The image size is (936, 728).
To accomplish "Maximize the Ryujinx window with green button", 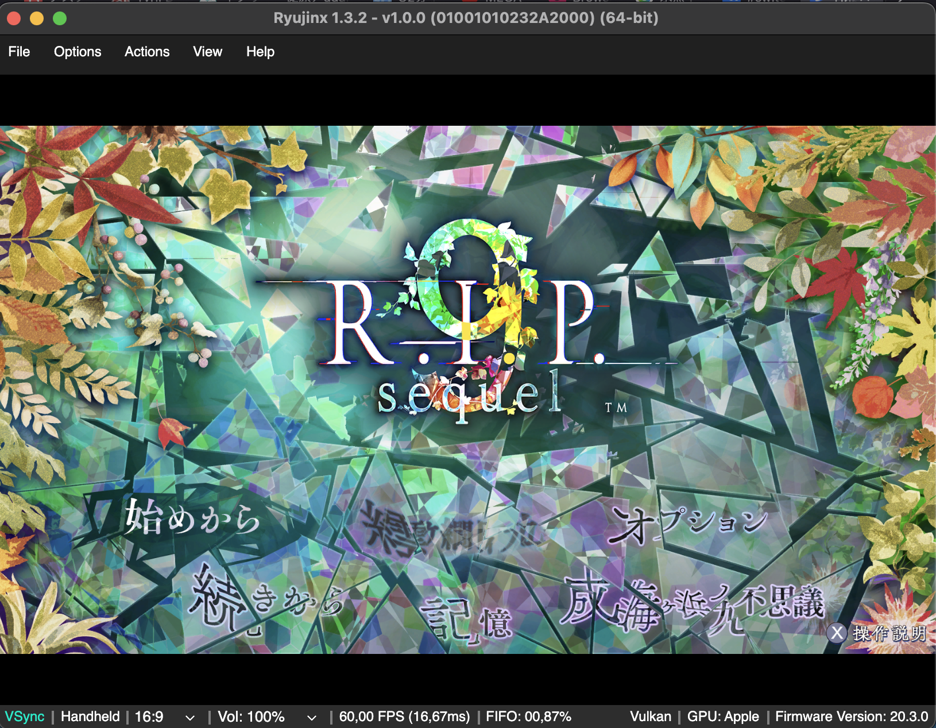I will [60, 18].
